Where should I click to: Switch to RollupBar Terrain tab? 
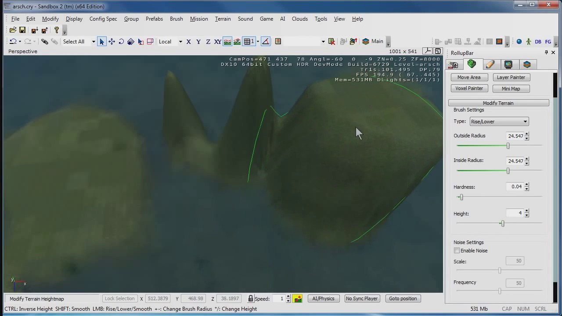(472, 65)
